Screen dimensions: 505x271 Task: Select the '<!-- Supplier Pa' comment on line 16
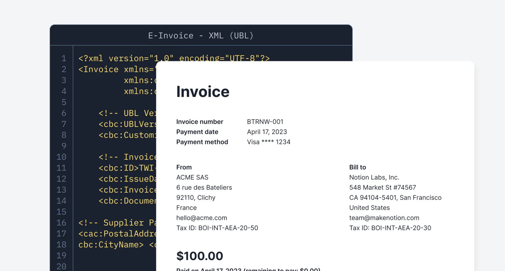tap(117, 223)
